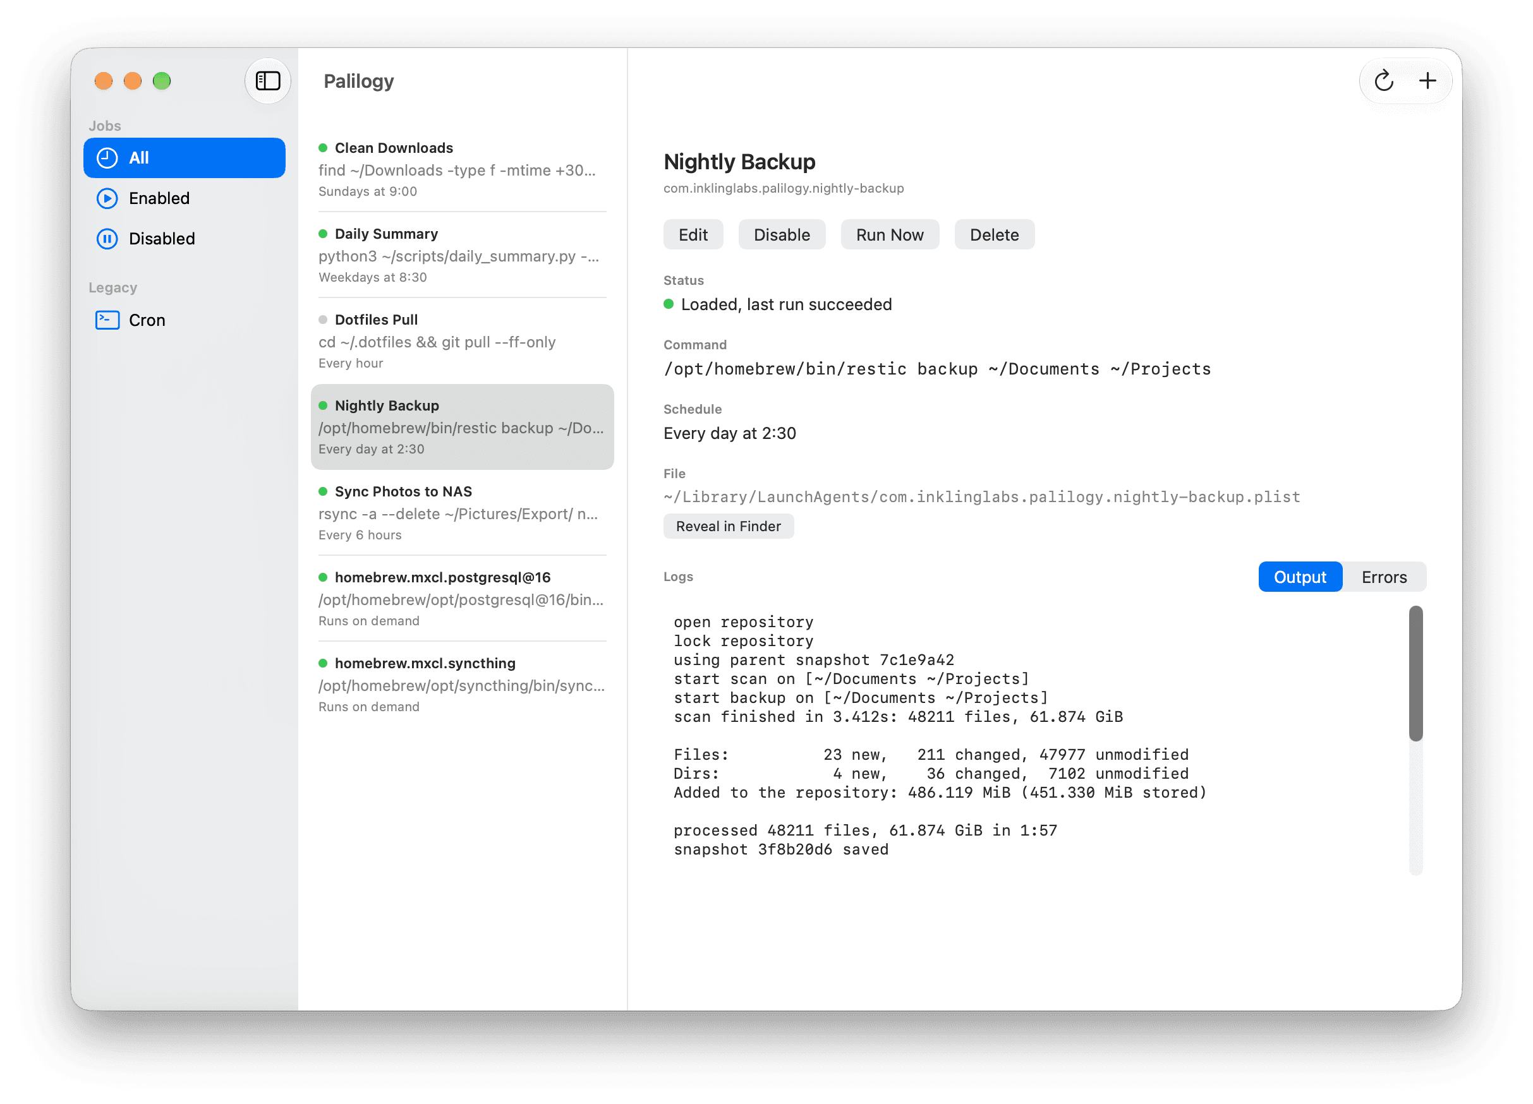Screen dimensions: 1533x1104
Task: Click the play icon beside Enabled
Action: pos(107,199)
